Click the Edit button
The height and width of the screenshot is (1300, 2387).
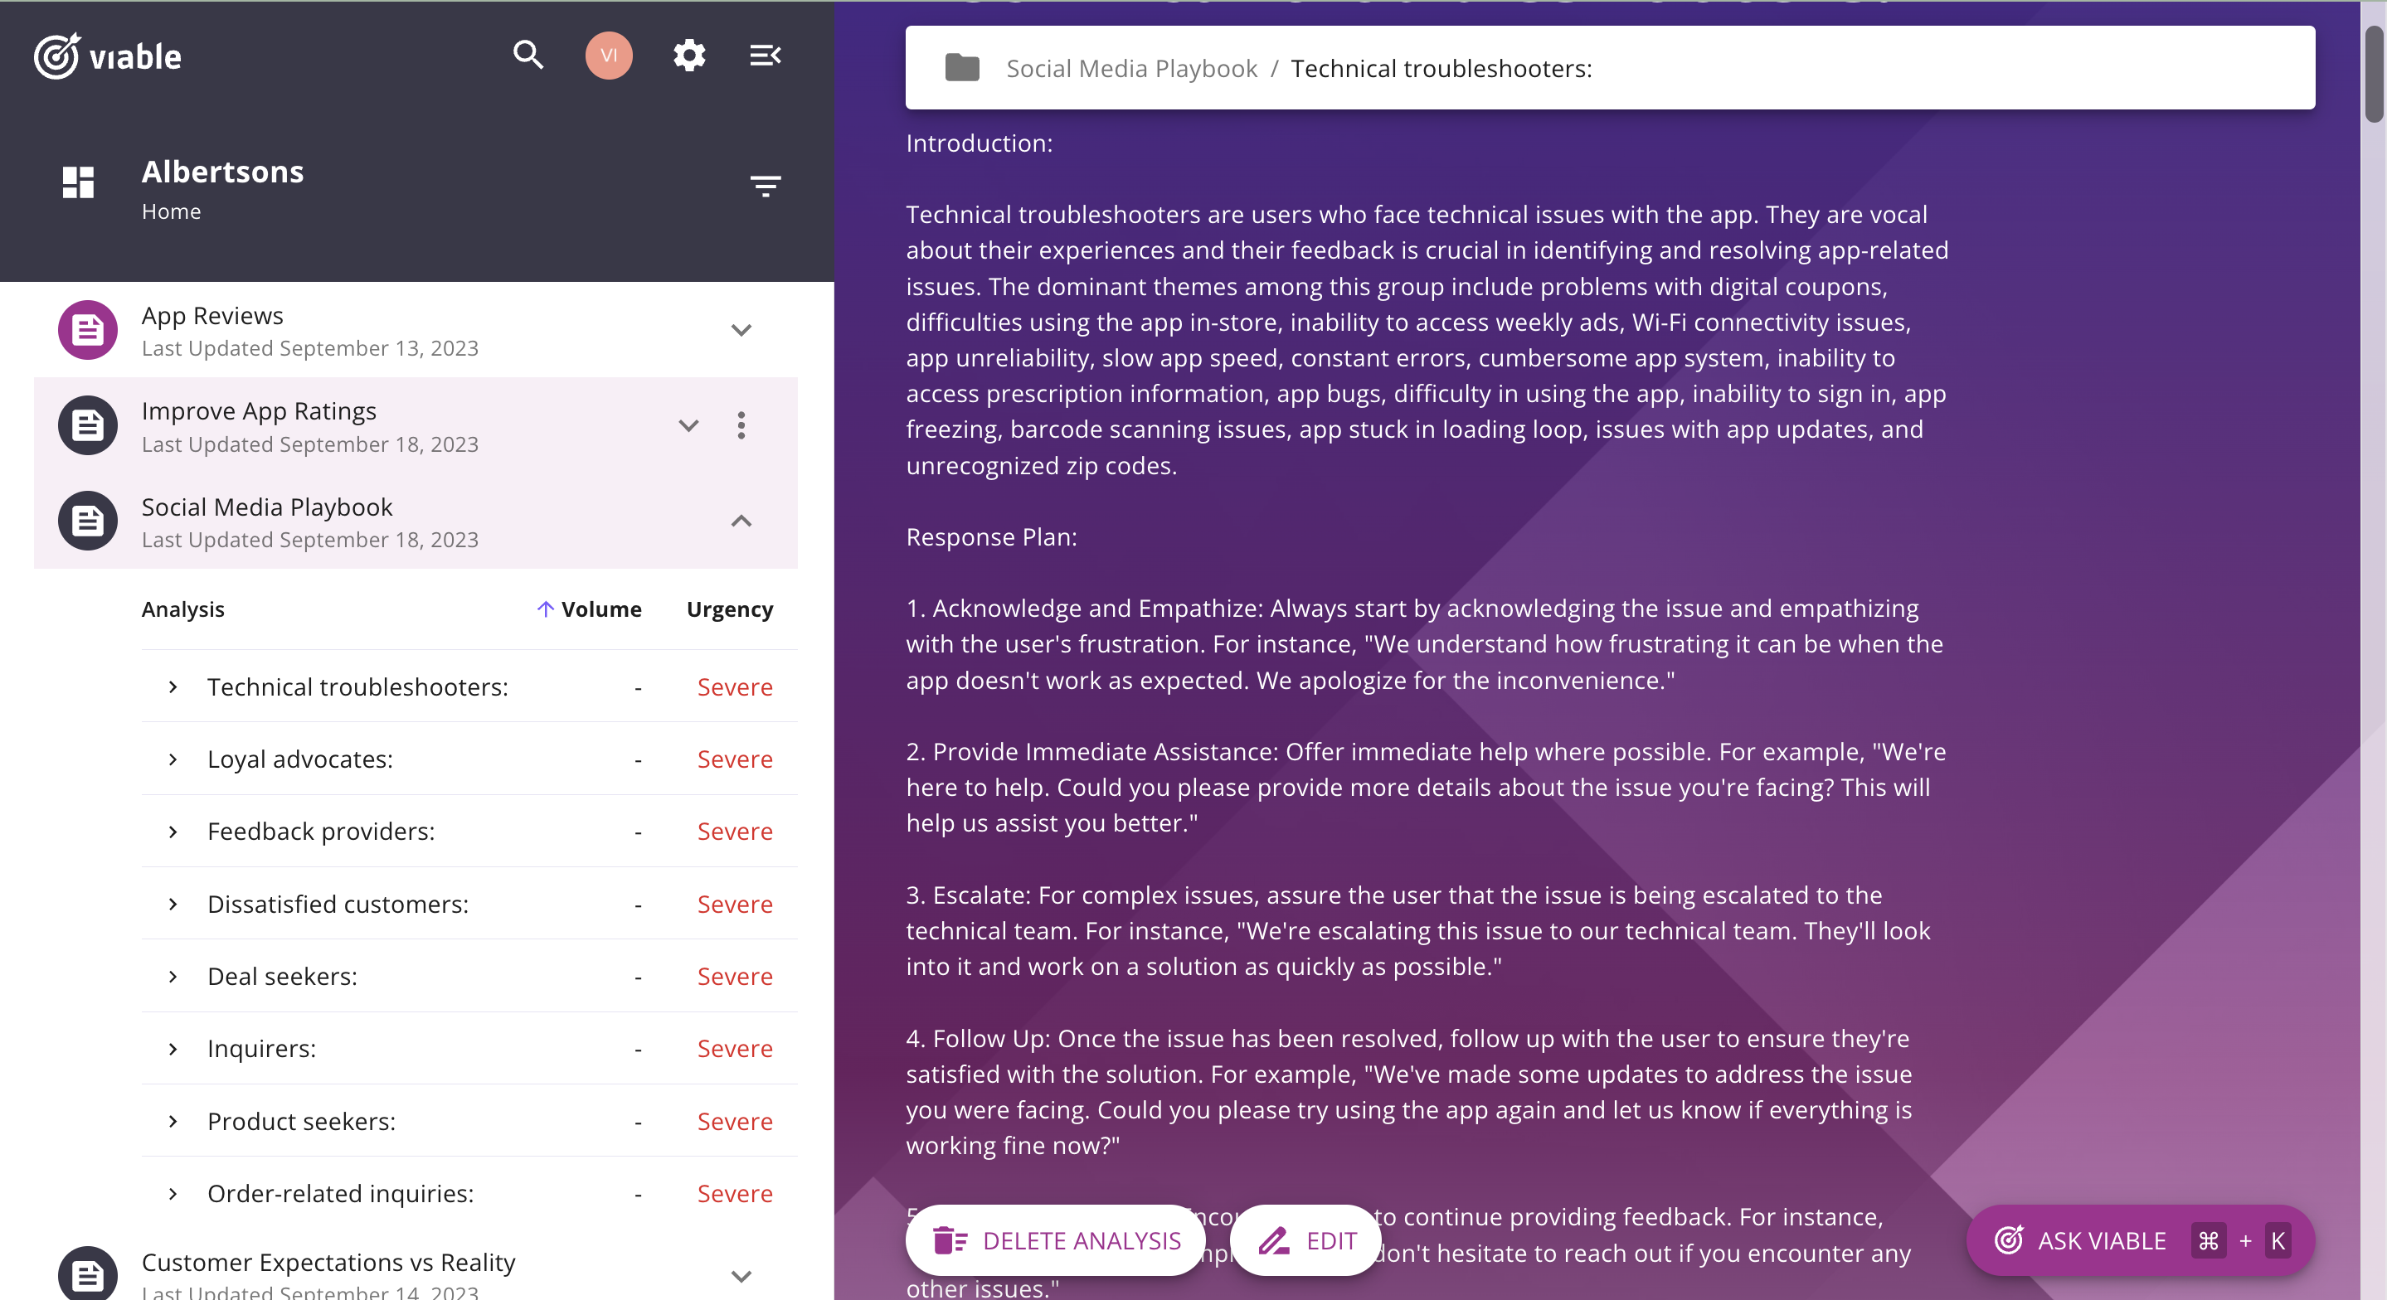(x=1306, y=1240)
